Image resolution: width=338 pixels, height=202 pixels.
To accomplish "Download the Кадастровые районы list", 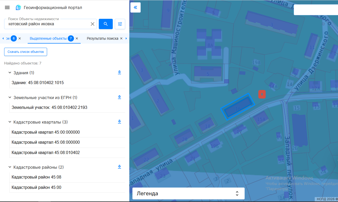I will 119,167.
